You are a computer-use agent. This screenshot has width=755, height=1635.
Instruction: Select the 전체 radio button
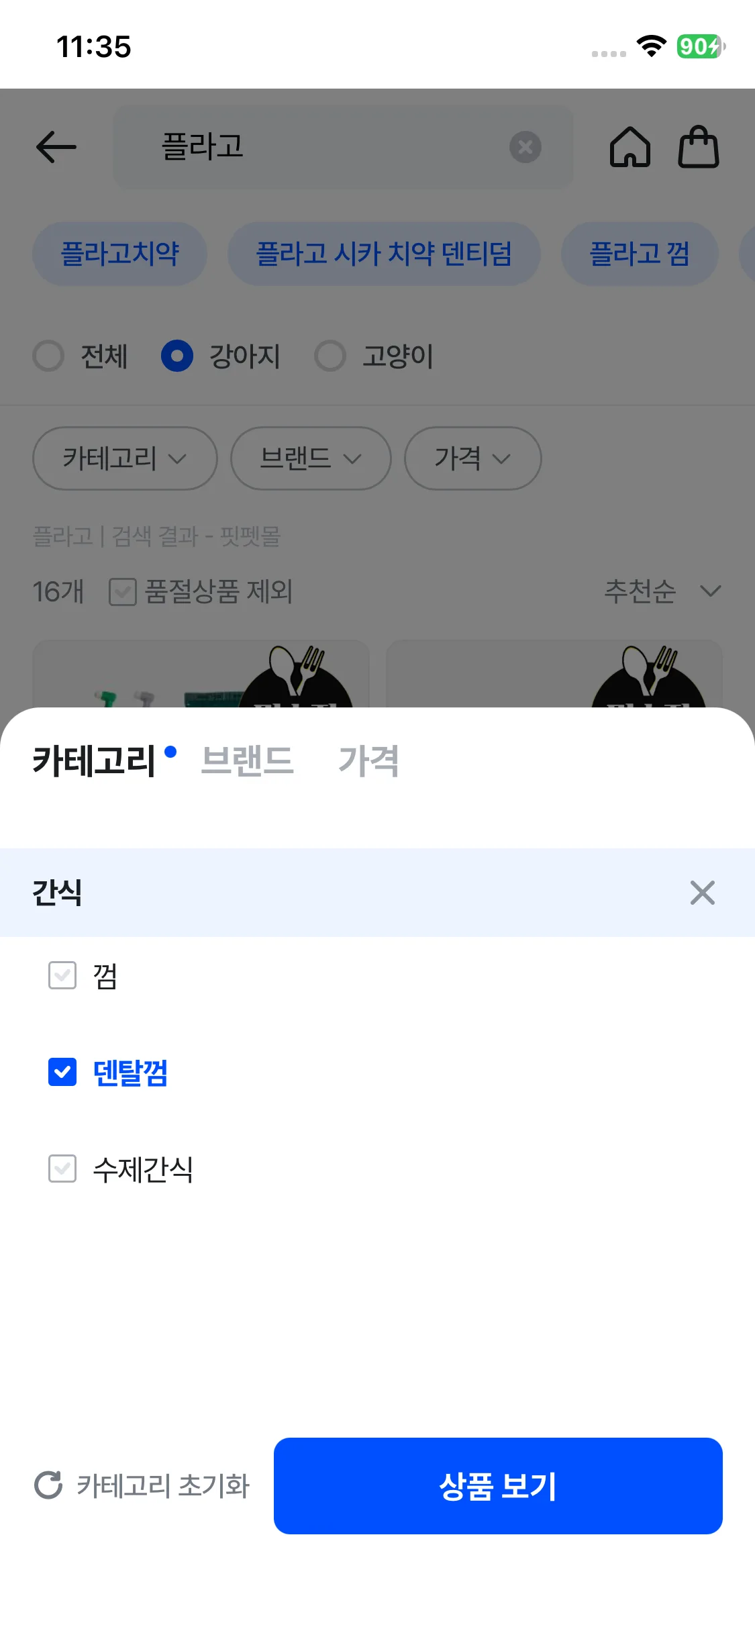(49, 356)
